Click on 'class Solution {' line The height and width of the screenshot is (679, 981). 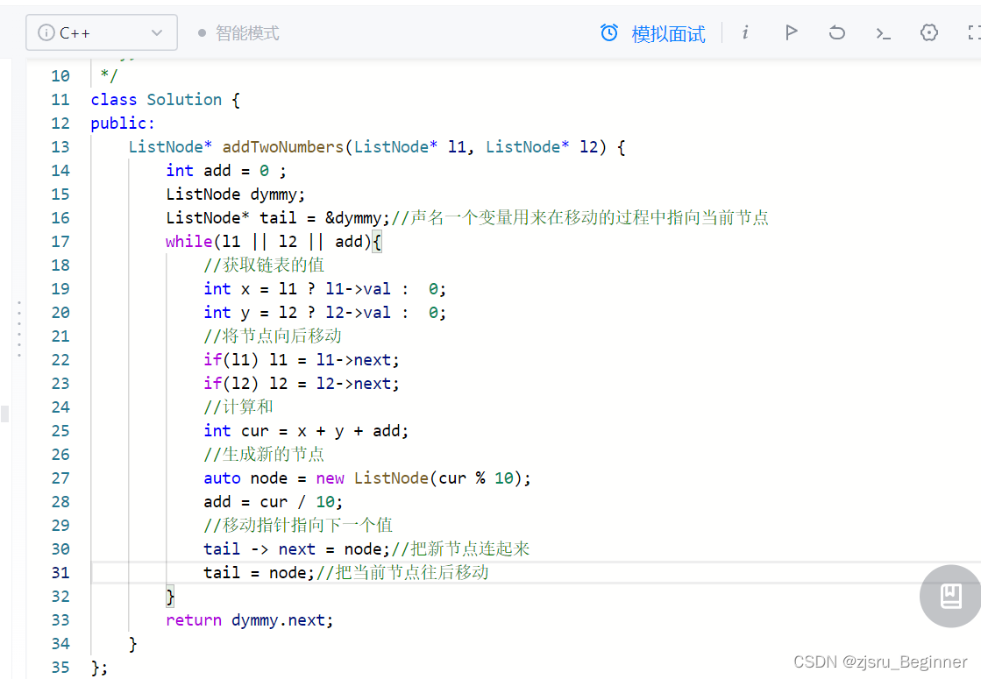coord(165,100)
